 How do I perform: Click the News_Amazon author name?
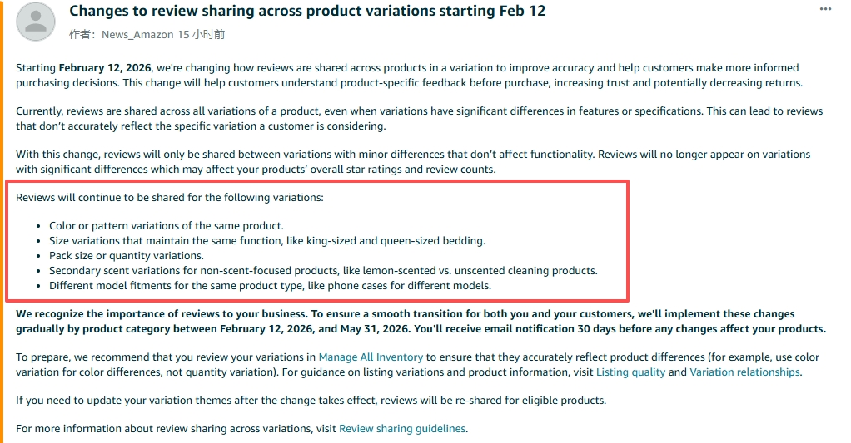point(137,35)
